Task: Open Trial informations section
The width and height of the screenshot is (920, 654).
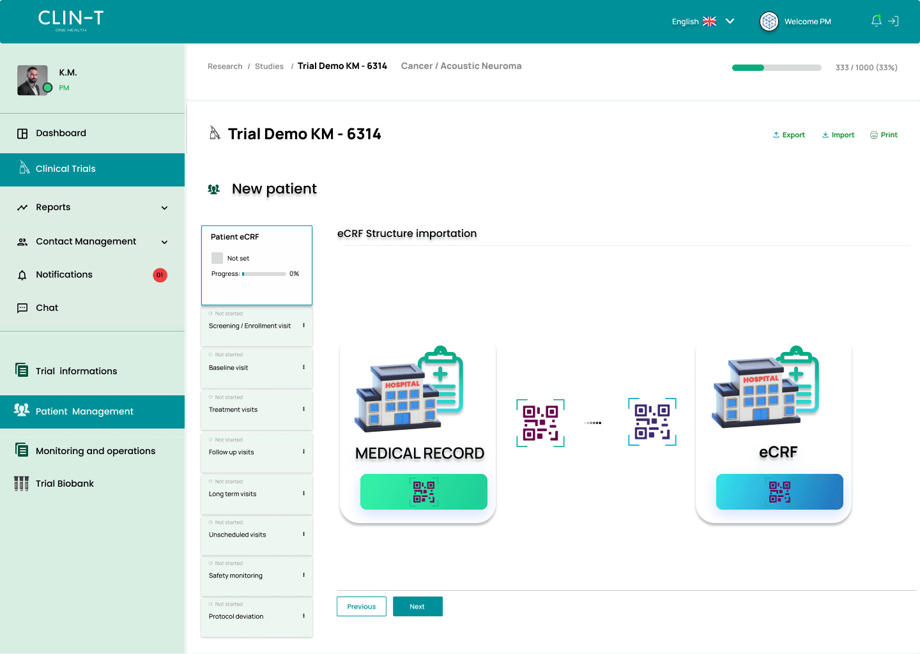Action: click(x=92, y=371)
